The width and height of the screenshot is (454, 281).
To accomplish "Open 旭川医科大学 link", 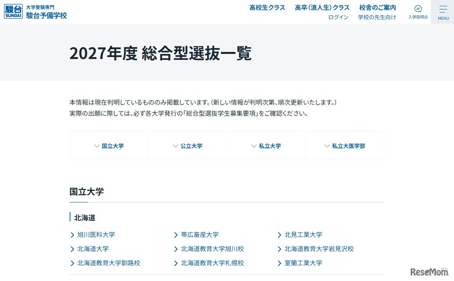I will [96, 235].
